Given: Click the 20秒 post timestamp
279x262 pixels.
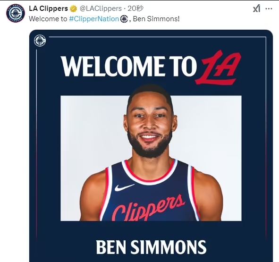Looking at the screenshot, I should (x=135, y=8).
